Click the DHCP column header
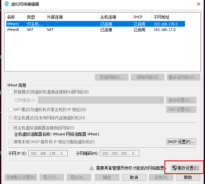The height and width of the screenshot is (184, 205). tap(141, 17)
